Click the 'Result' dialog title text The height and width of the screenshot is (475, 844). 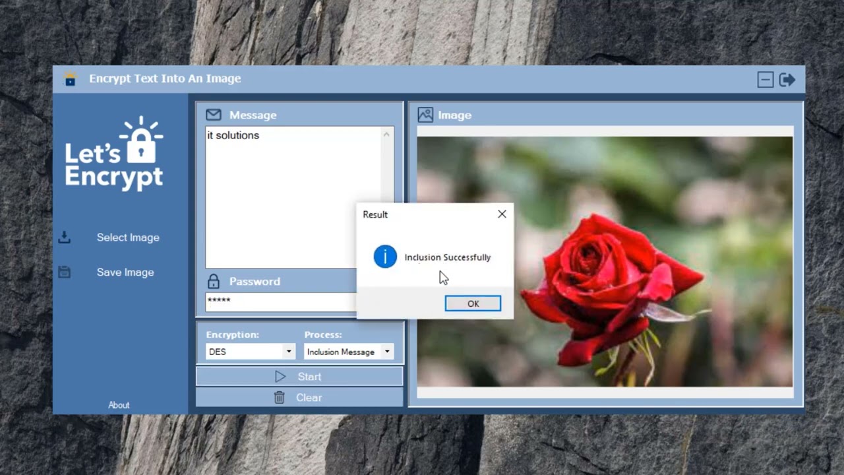pyautogui.click(x=375, y=214)
